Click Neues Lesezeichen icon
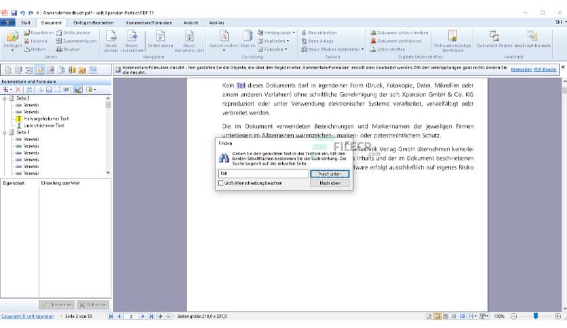This screenshot has height=328, width=567. [132, 36]
